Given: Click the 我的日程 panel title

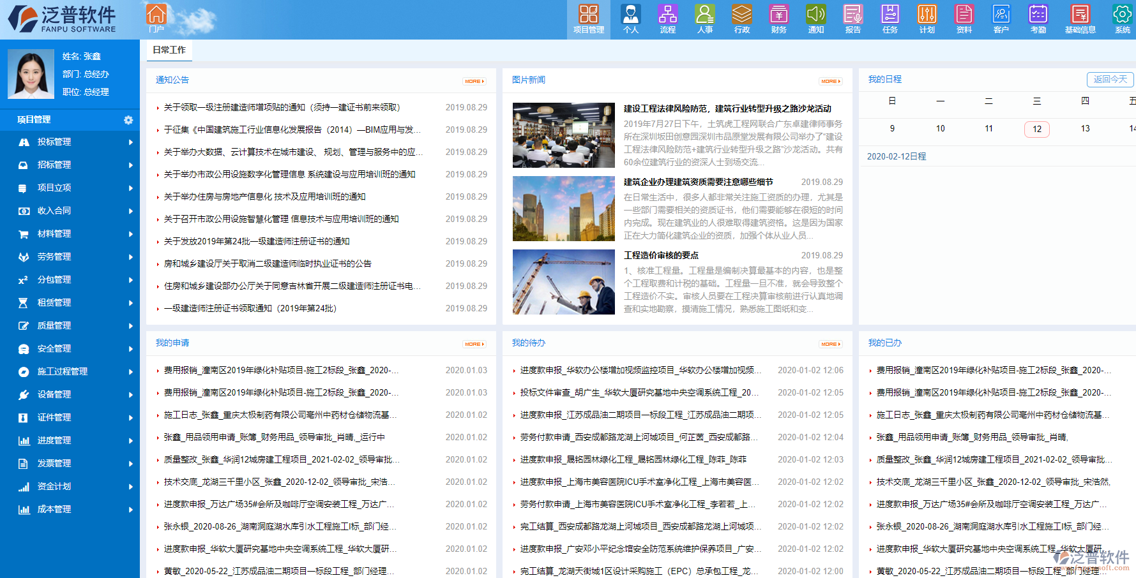Looking at the screenshot, I should [885, 79].
